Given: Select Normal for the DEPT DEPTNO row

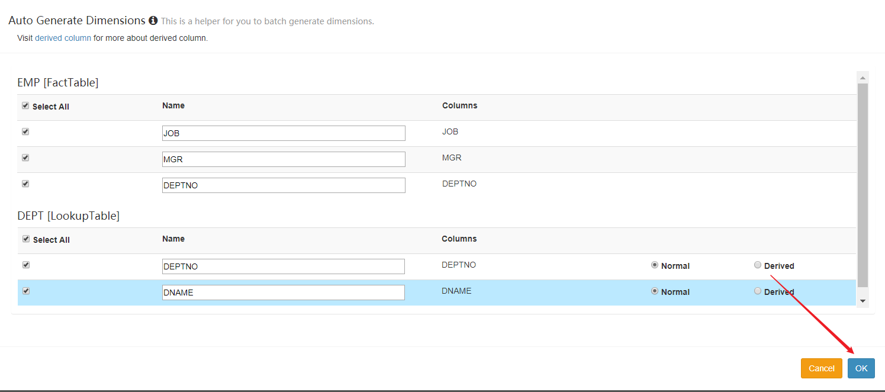Looking at the screenshot, I should 655,265.
